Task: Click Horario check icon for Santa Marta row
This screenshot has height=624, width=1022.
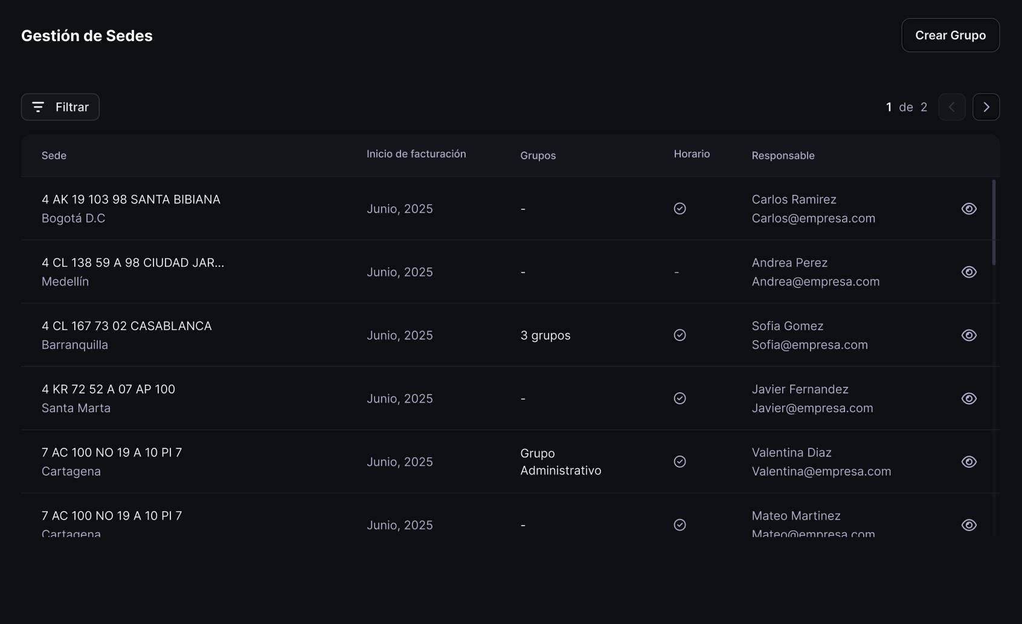Action: click(x=680, y=398)
